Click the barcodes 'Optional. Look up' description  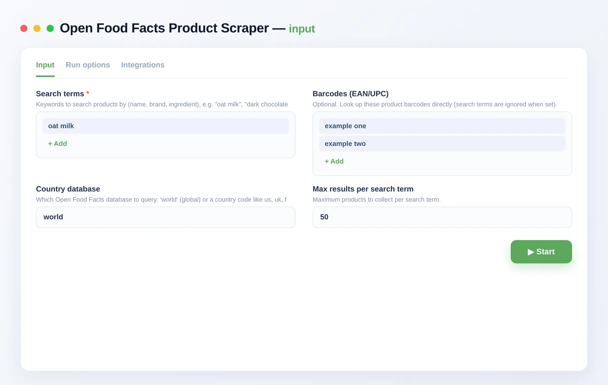[x=435, y=104]
